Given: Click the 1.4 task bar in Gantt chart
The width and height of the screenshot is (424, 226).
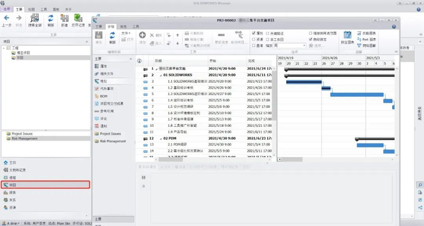Looking at the screenshot, I should click(x=387, y=101).
